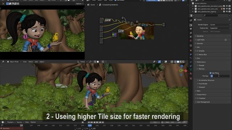This screenshot has height=130, width=232.
Task: Open the Feature Set Supported dropdown
Action: coord(220,28)
